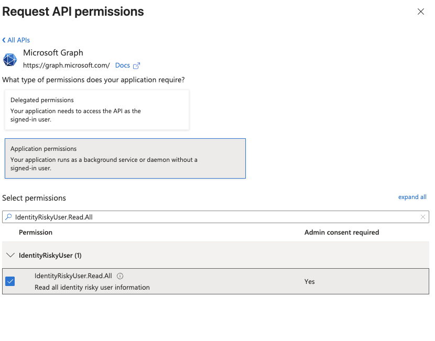Uncheck the IdentityRiskyUser.Read.All checkbox
The height and width of the screenshot is (341, 435).
[10, 281]
